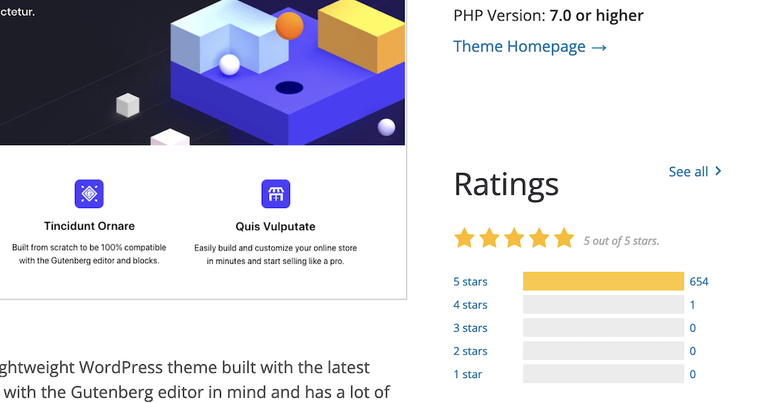Open See all ratings
This screenshot has width=757, height=403.
tap(695, 171)
